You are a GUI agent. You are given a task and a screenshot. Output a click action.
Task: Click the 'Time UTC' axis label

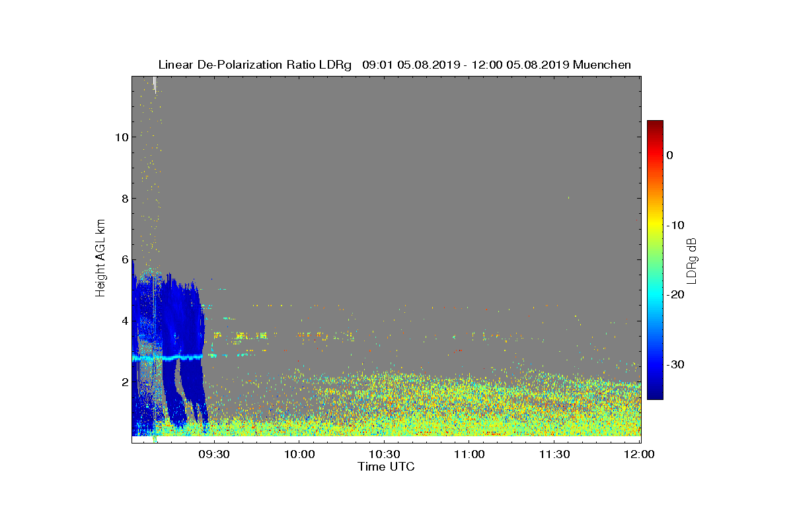(386, 467)
